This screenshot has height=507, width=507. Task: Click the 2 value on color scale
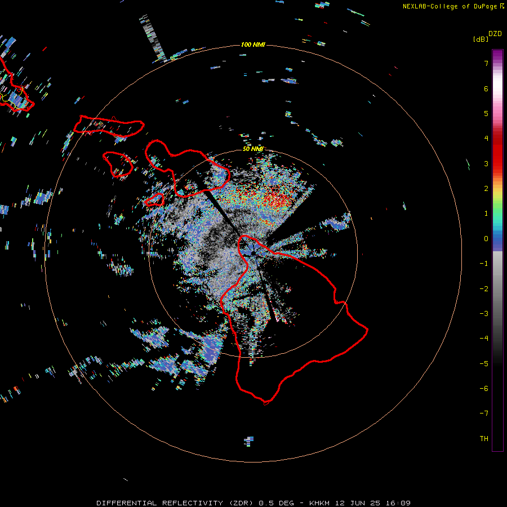pos(486,189)
